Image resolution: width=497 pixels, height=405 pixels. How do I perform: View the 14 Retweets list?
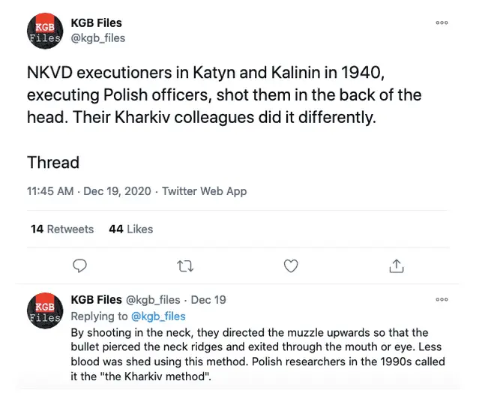(62, 229)
